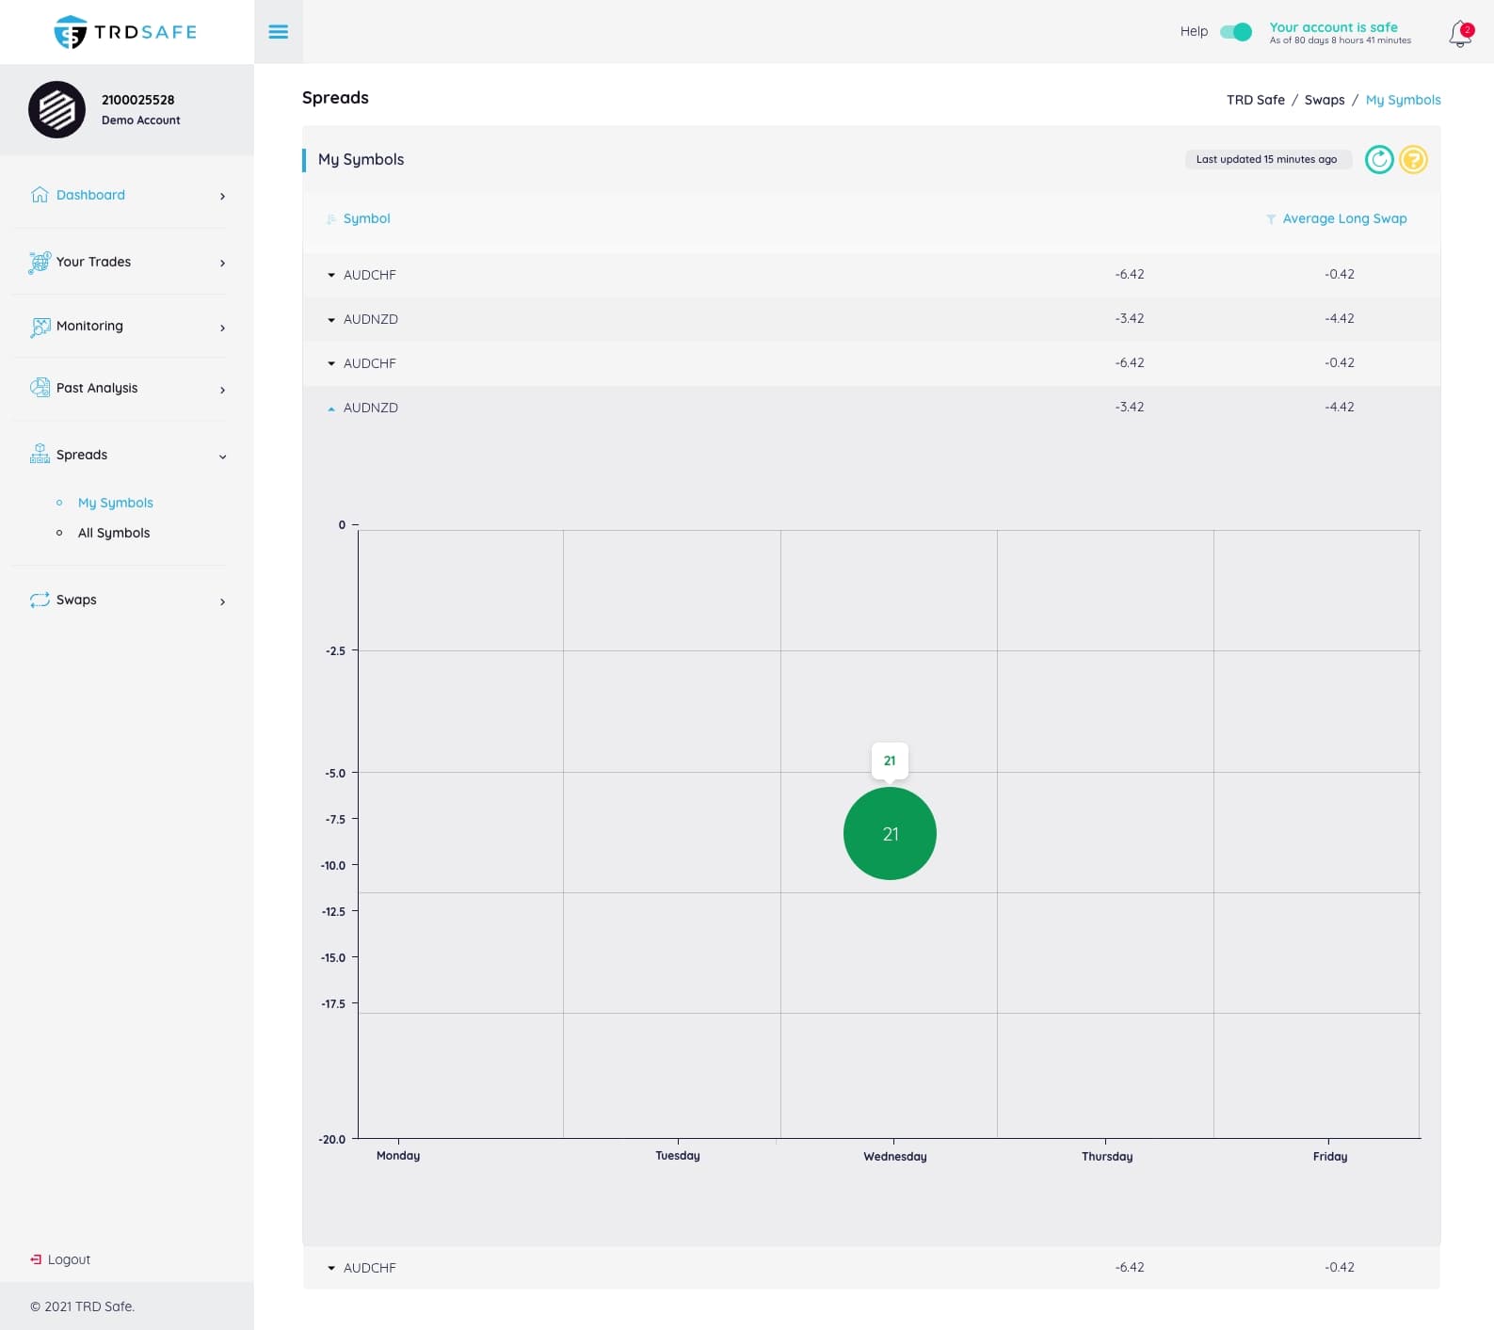
Task: Click Your account is safe status
Action: pyautogui.click(x=1333, y=27)
